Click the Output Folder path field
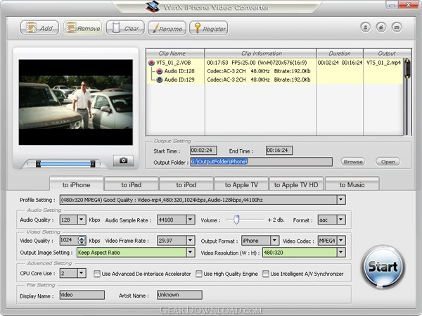422x316 pixels. pos(262,162)
